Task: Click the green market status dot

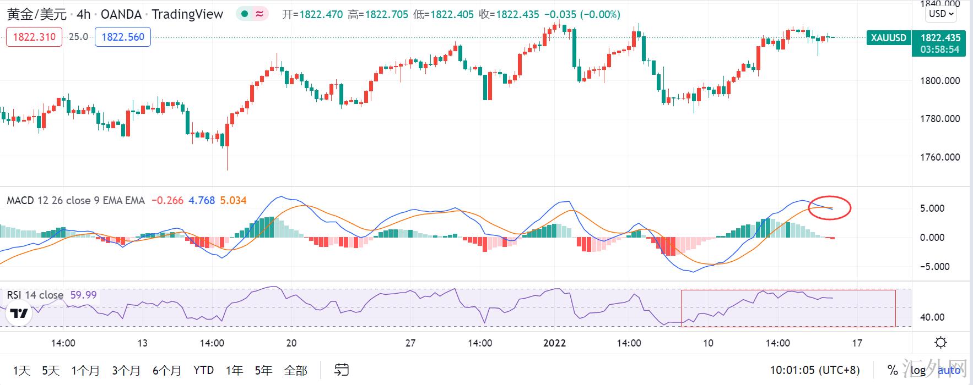Action: tap(245, 14)
